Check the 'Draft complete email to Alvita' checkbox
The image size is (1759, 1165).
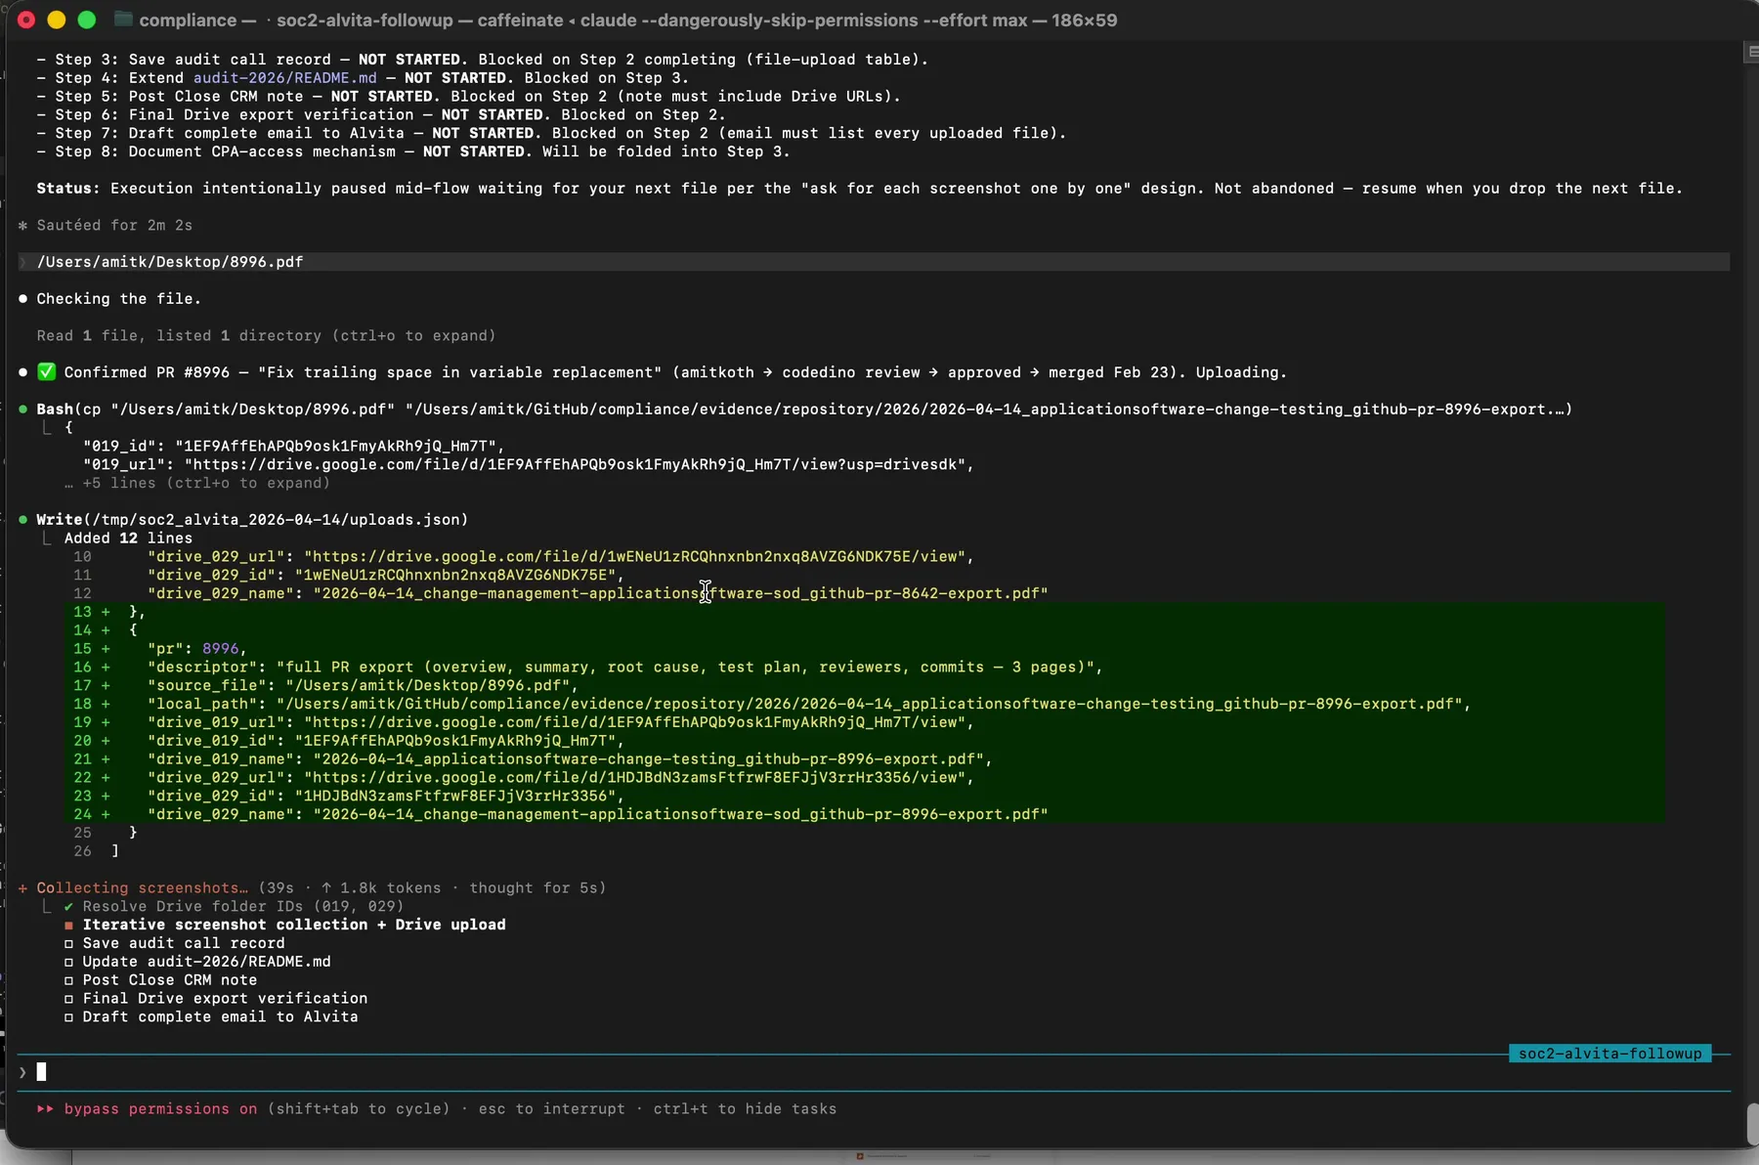click(68, 1017)
